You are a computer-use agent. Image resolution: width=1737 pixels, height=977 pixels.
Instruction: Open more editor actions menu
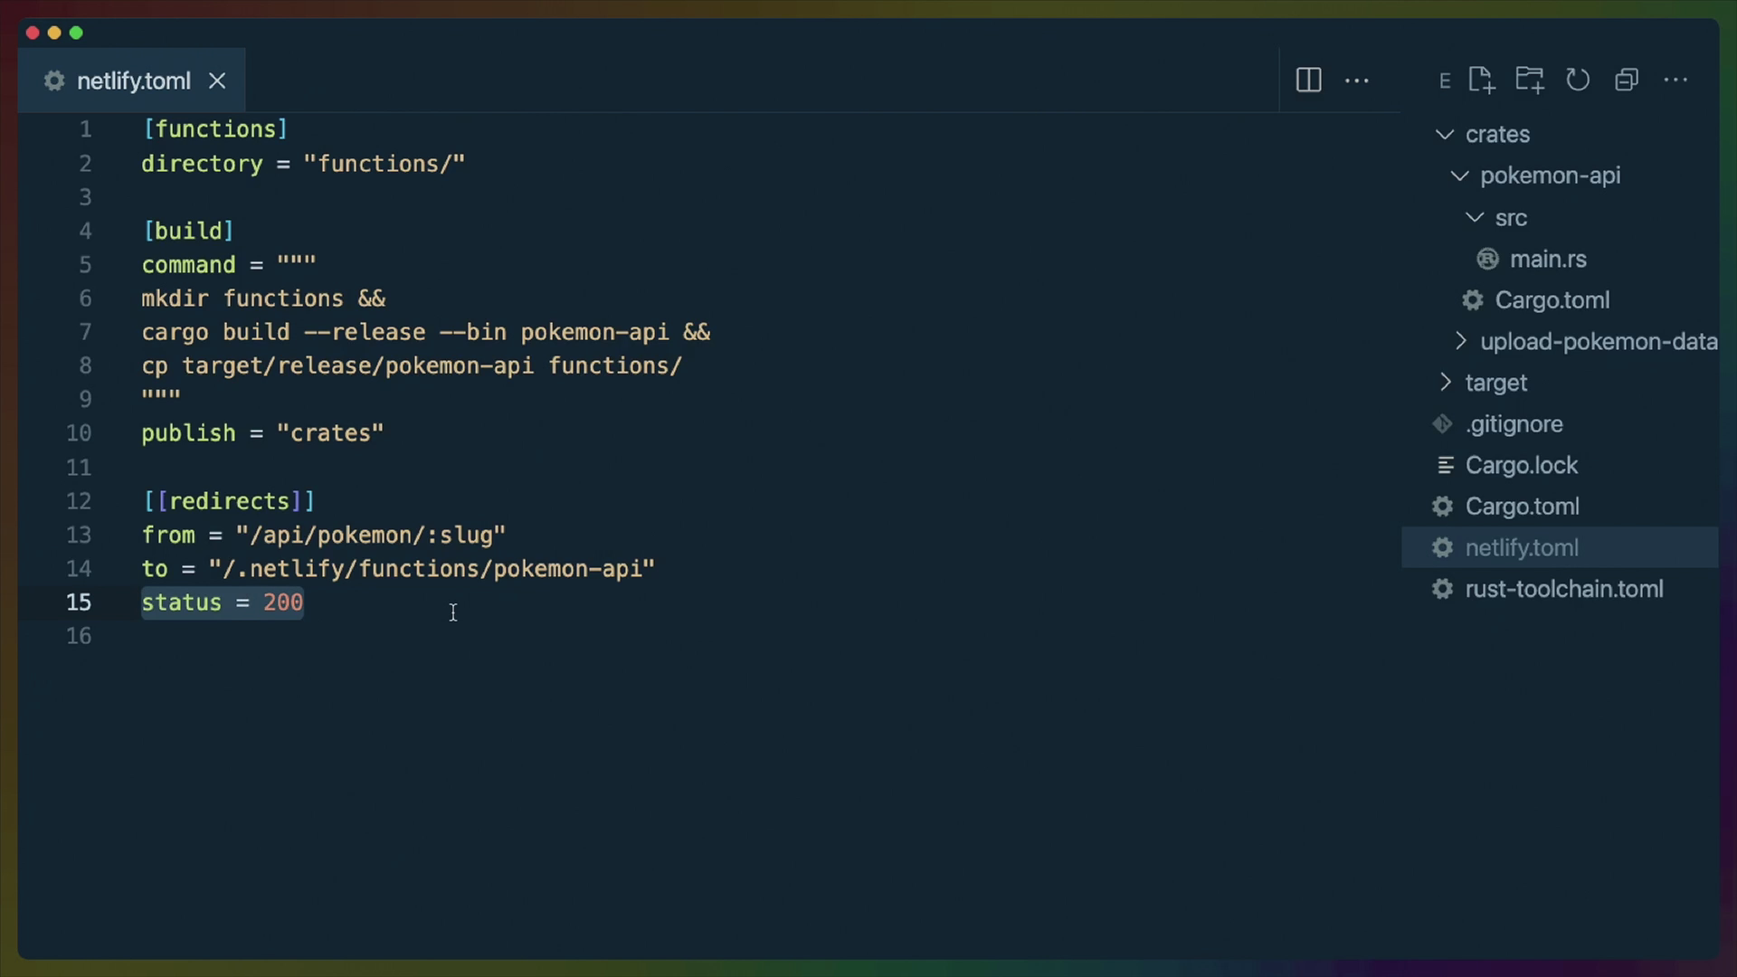(x=1357, y=81)
